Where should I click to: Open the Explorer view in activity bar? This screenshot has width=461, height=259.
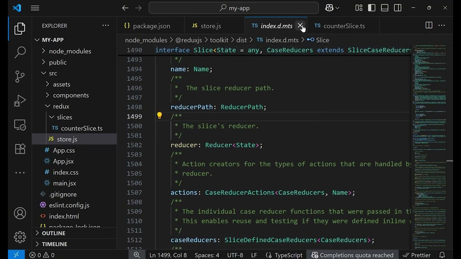click(20, 29)
